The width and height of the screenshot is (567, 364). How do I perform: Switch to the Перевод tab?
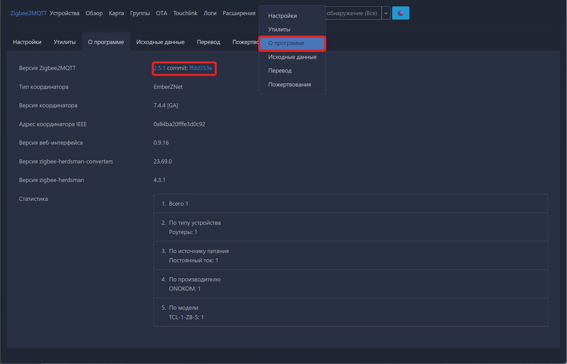tap(208, 42)
